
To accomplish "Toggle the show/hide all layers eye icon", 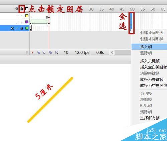I will [17, 9].
